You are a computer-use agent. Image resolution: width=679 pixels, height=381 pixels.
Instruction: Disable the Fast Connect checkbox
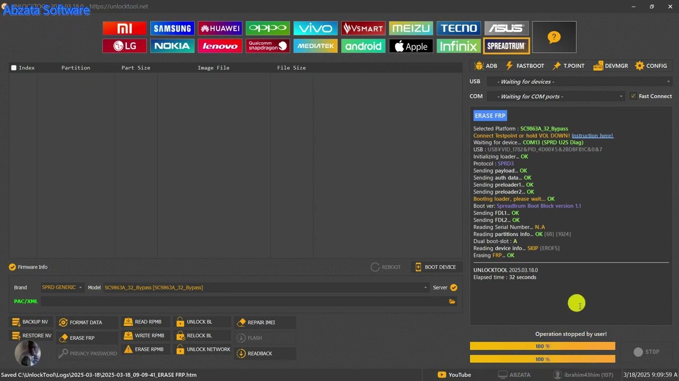633,96
